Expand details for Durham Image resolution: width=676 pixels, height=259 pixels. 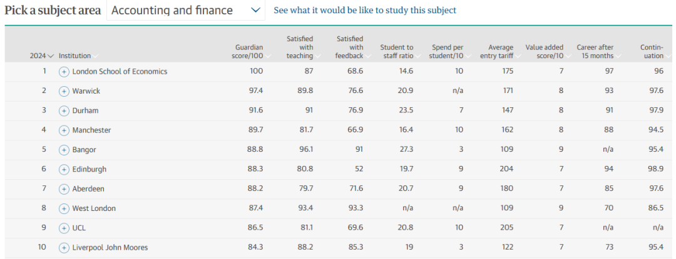click(64, 111)
